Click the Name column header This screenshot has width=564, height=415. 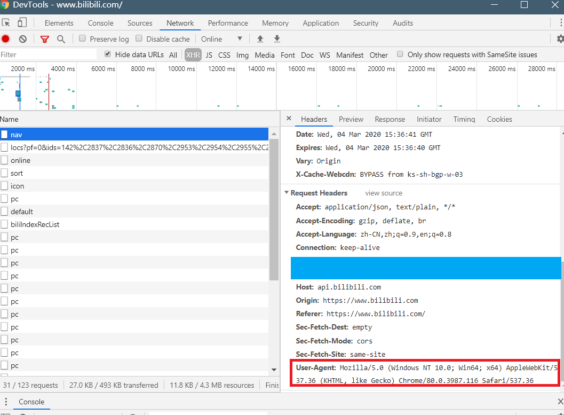coord(140,119)
